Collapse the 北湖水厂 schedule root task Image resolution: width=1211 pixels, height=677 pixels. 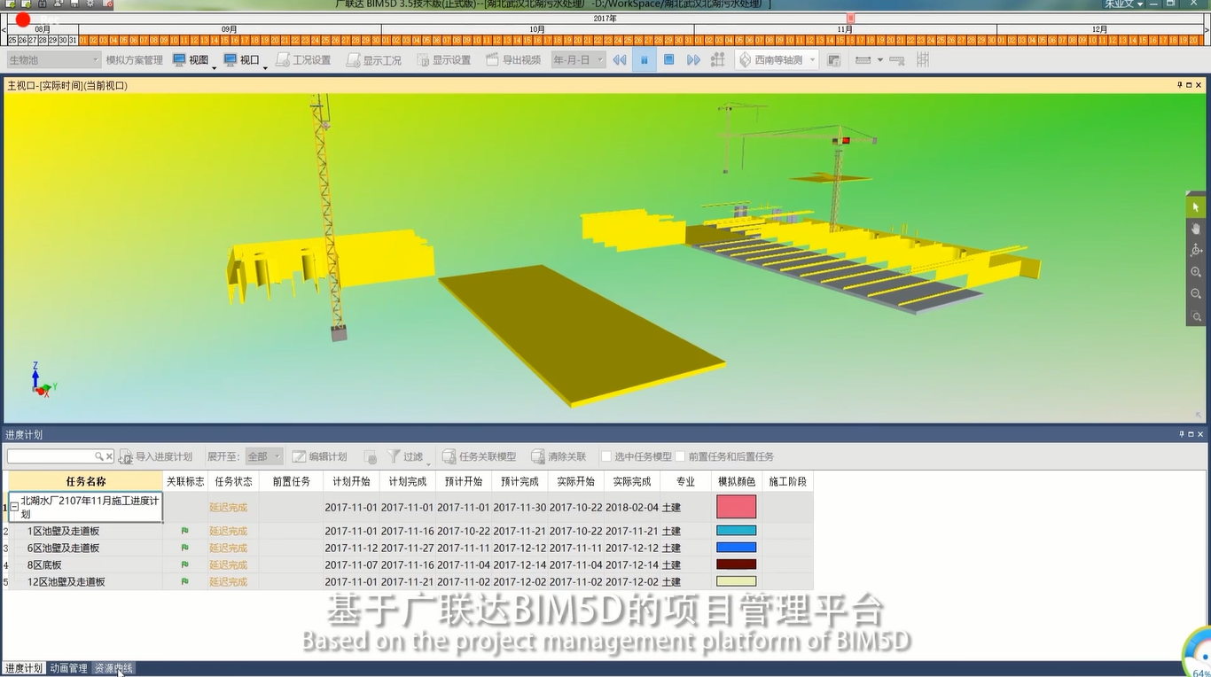point(14,508)
